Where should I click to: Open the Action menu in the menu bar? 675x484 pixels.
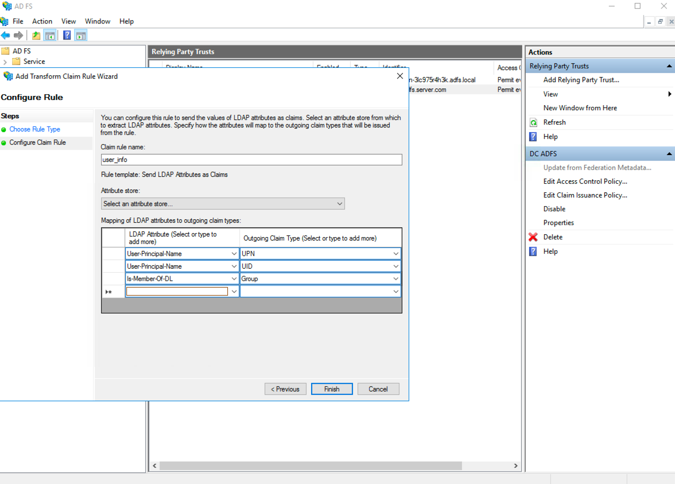(42, 21)
